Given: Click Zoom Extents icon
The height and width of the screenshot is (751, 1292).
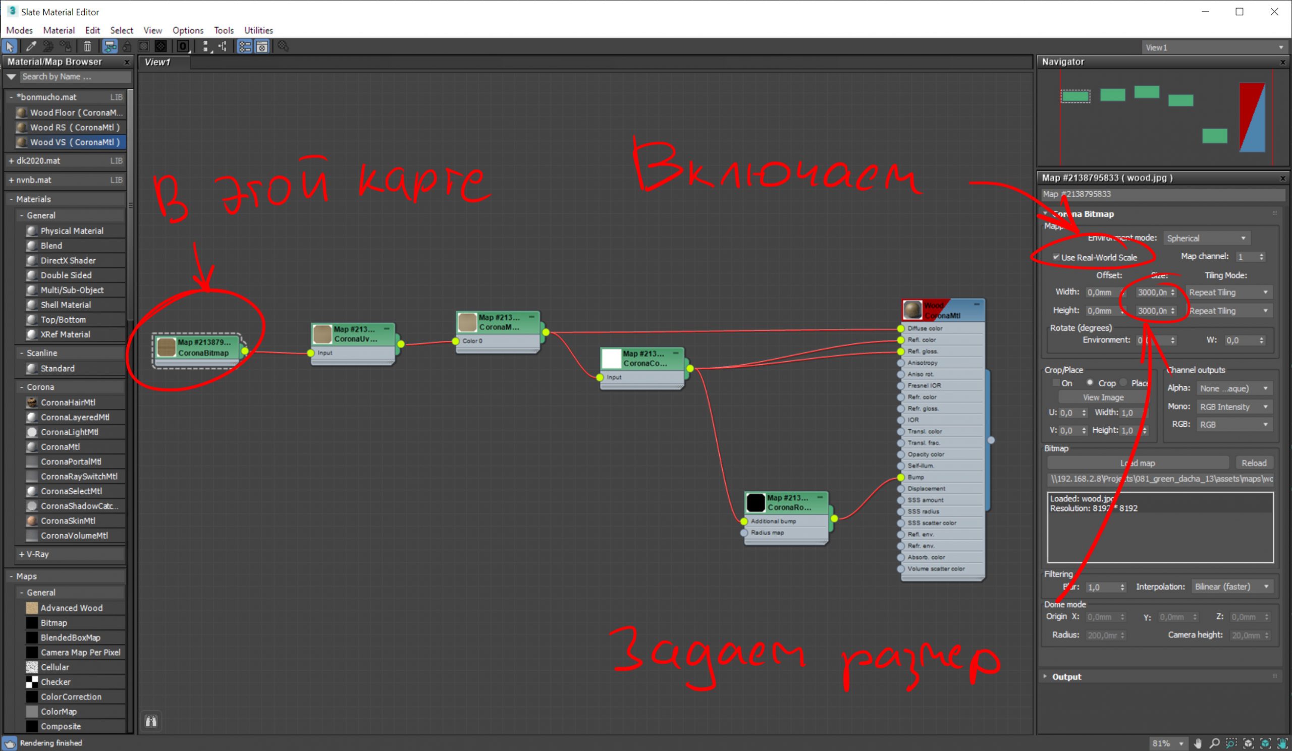Looking at the screenshot, I should click(x=1249, y=743).
